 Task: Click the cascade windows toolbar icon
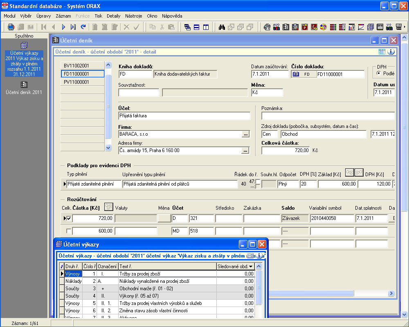click(x=187, y=27)
